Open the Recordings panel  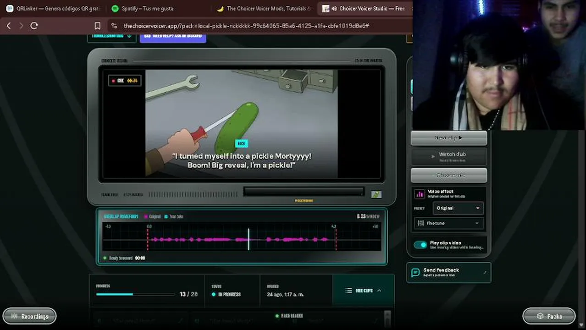tap(29, 316)
